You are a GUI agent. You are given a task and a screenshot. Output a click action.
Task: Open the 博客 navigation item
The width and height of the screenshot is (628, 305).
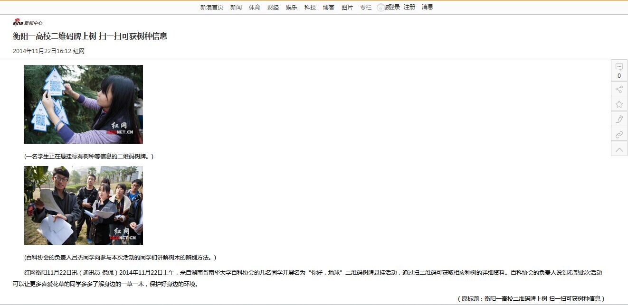click(x=329, y=7)
